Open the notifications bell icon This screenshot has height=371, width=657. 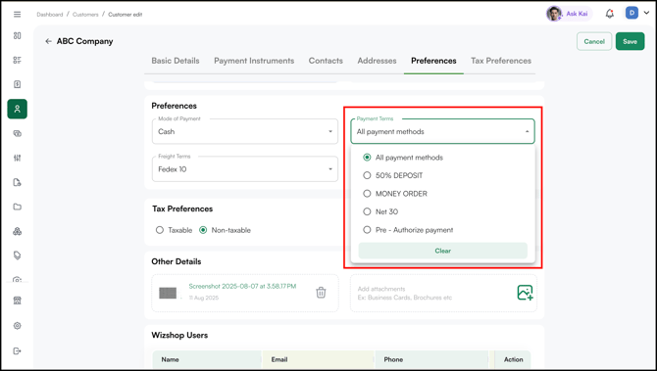tap(610, 14)
